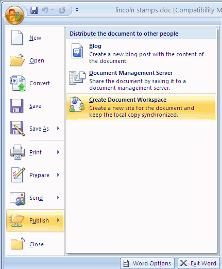Select the Send menu label

tap(36, 198)
